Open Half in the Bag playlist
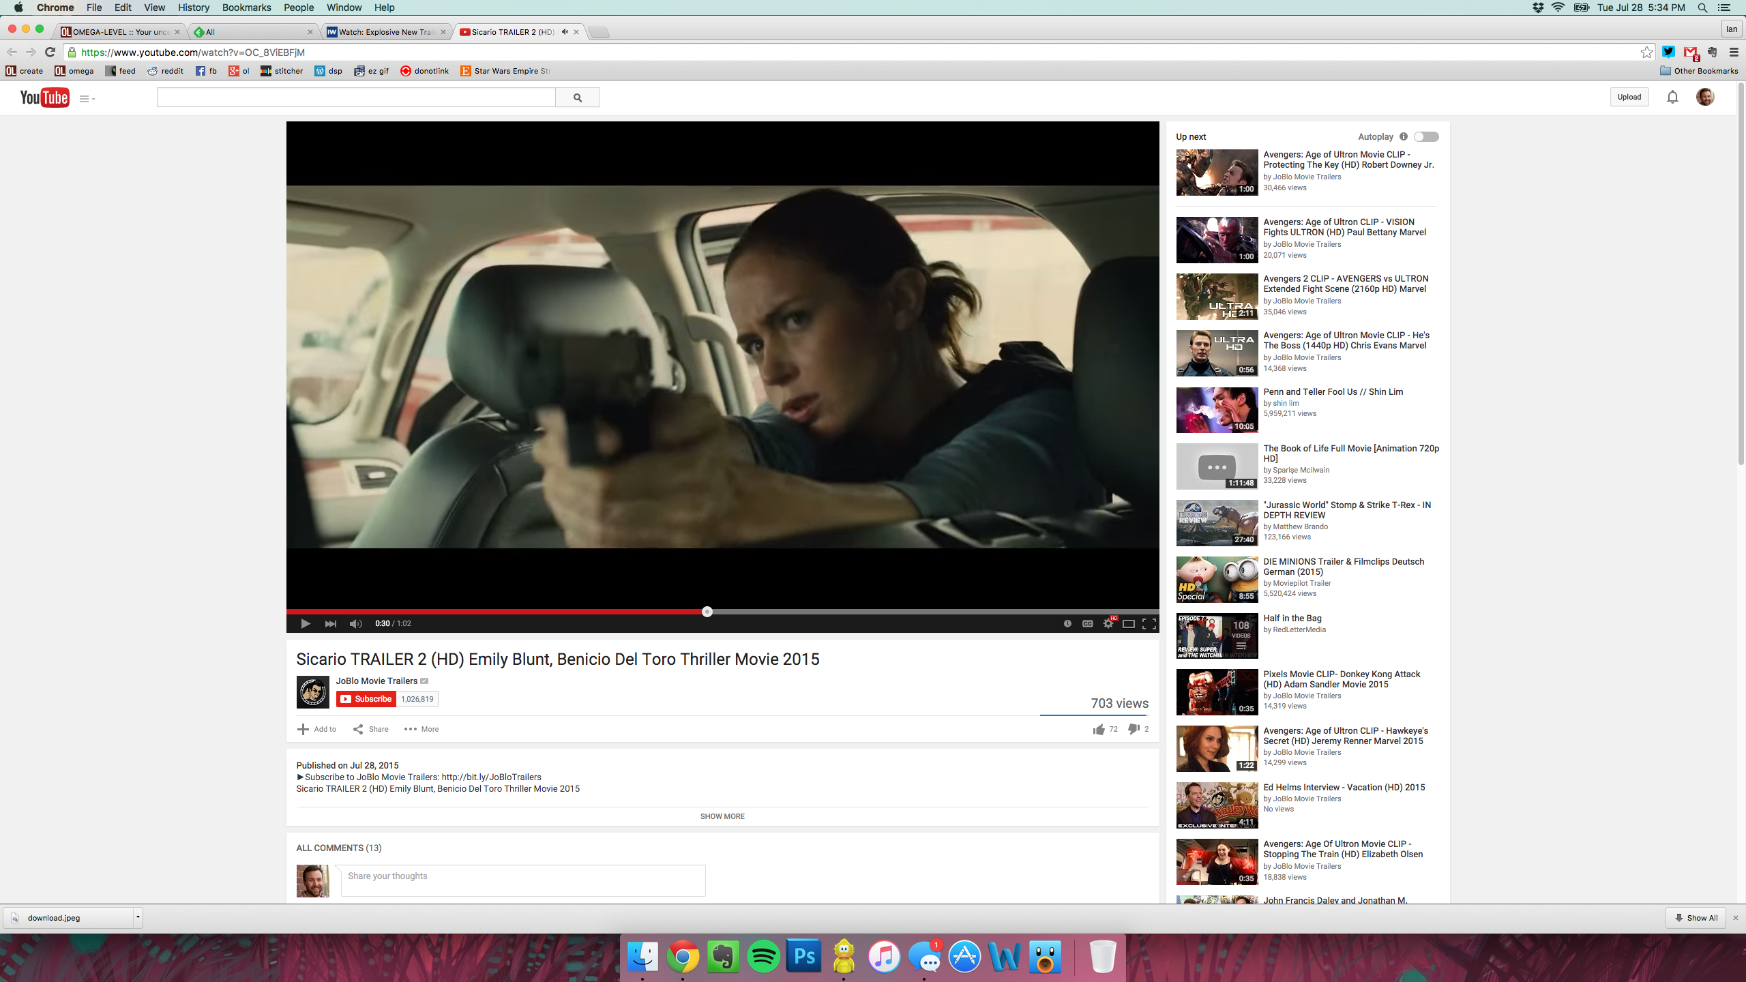1746x982 pixels. [x=1292, y=618]
